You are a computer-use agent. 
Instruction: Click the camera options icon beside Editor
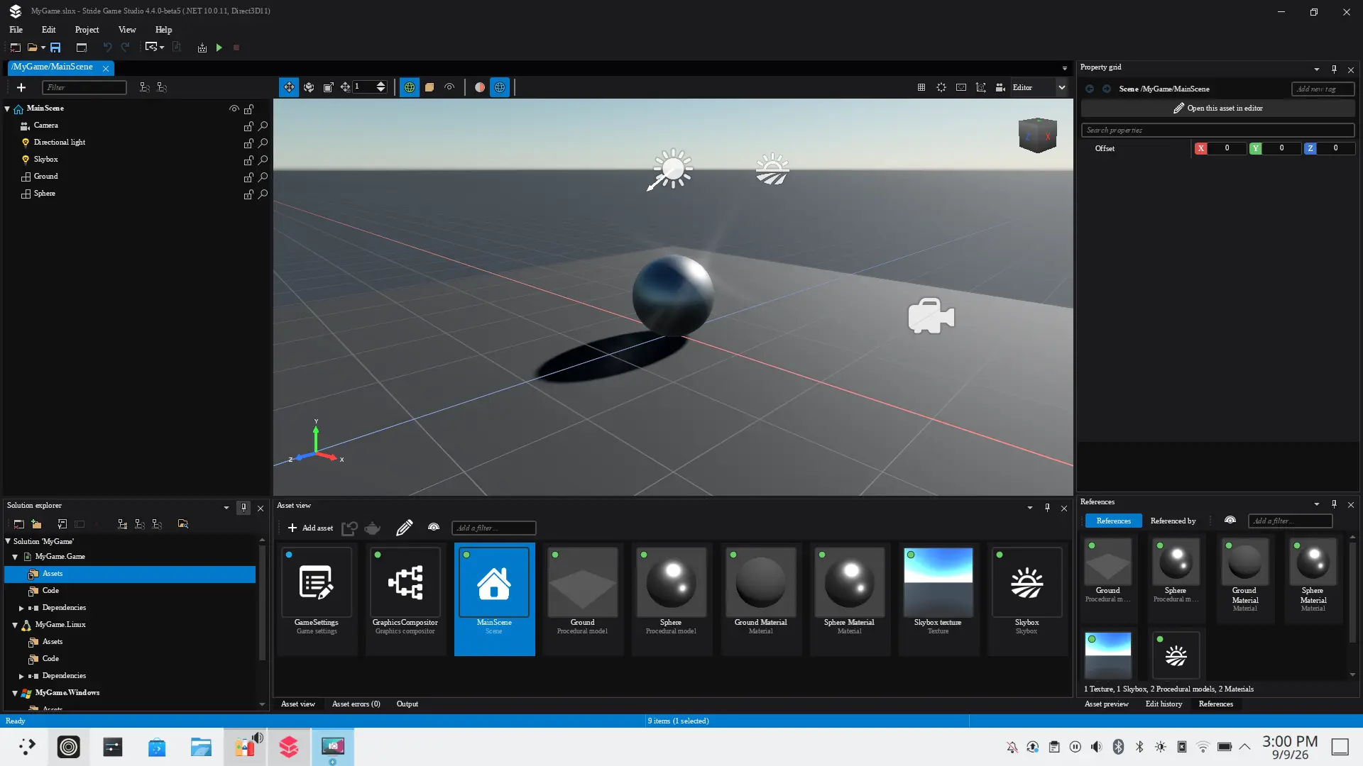pos(1000,87)
